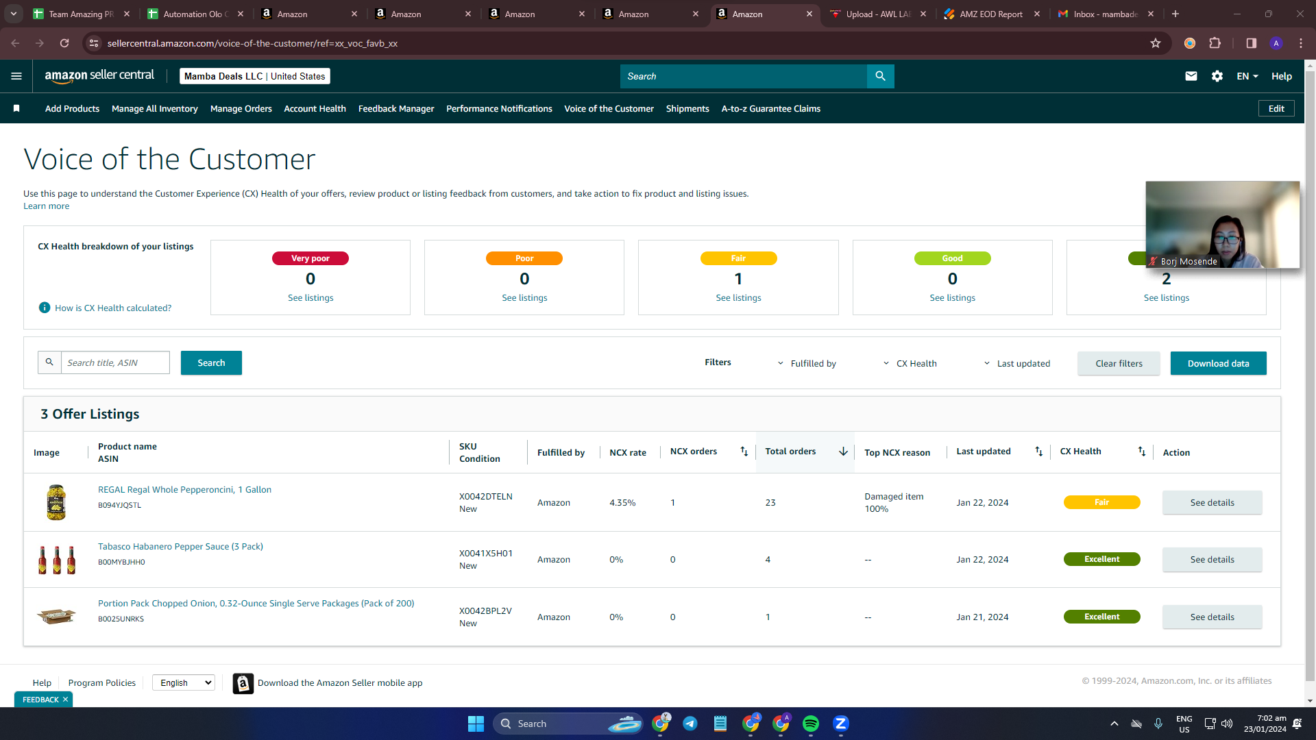Click the Amazon Seller app icon
The image size is (1316, 740).
click(x=243, y=683)
